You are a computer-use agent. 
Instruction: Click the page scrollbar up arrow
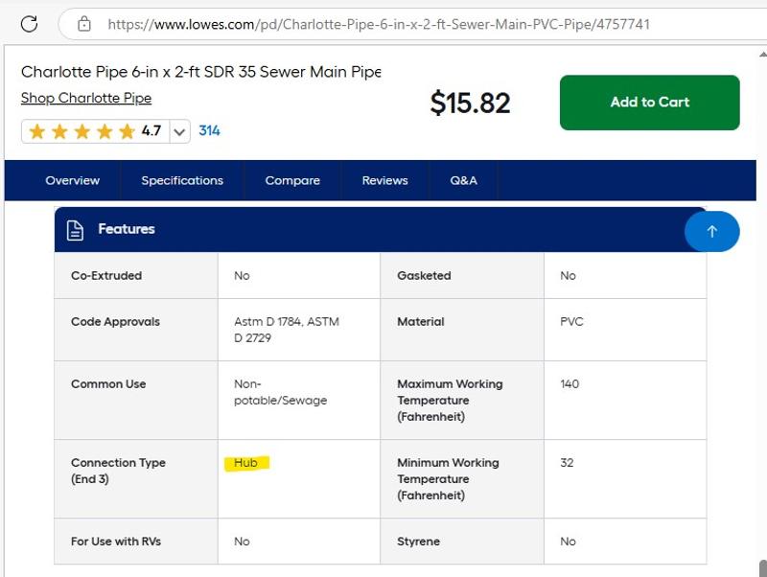click(x=762, y=54)
